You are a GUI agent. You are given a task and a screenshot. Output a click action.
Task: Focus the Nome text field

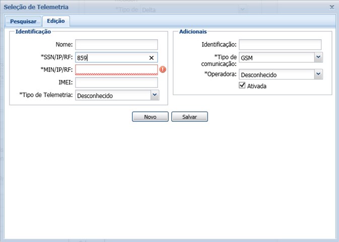point(116,45)
